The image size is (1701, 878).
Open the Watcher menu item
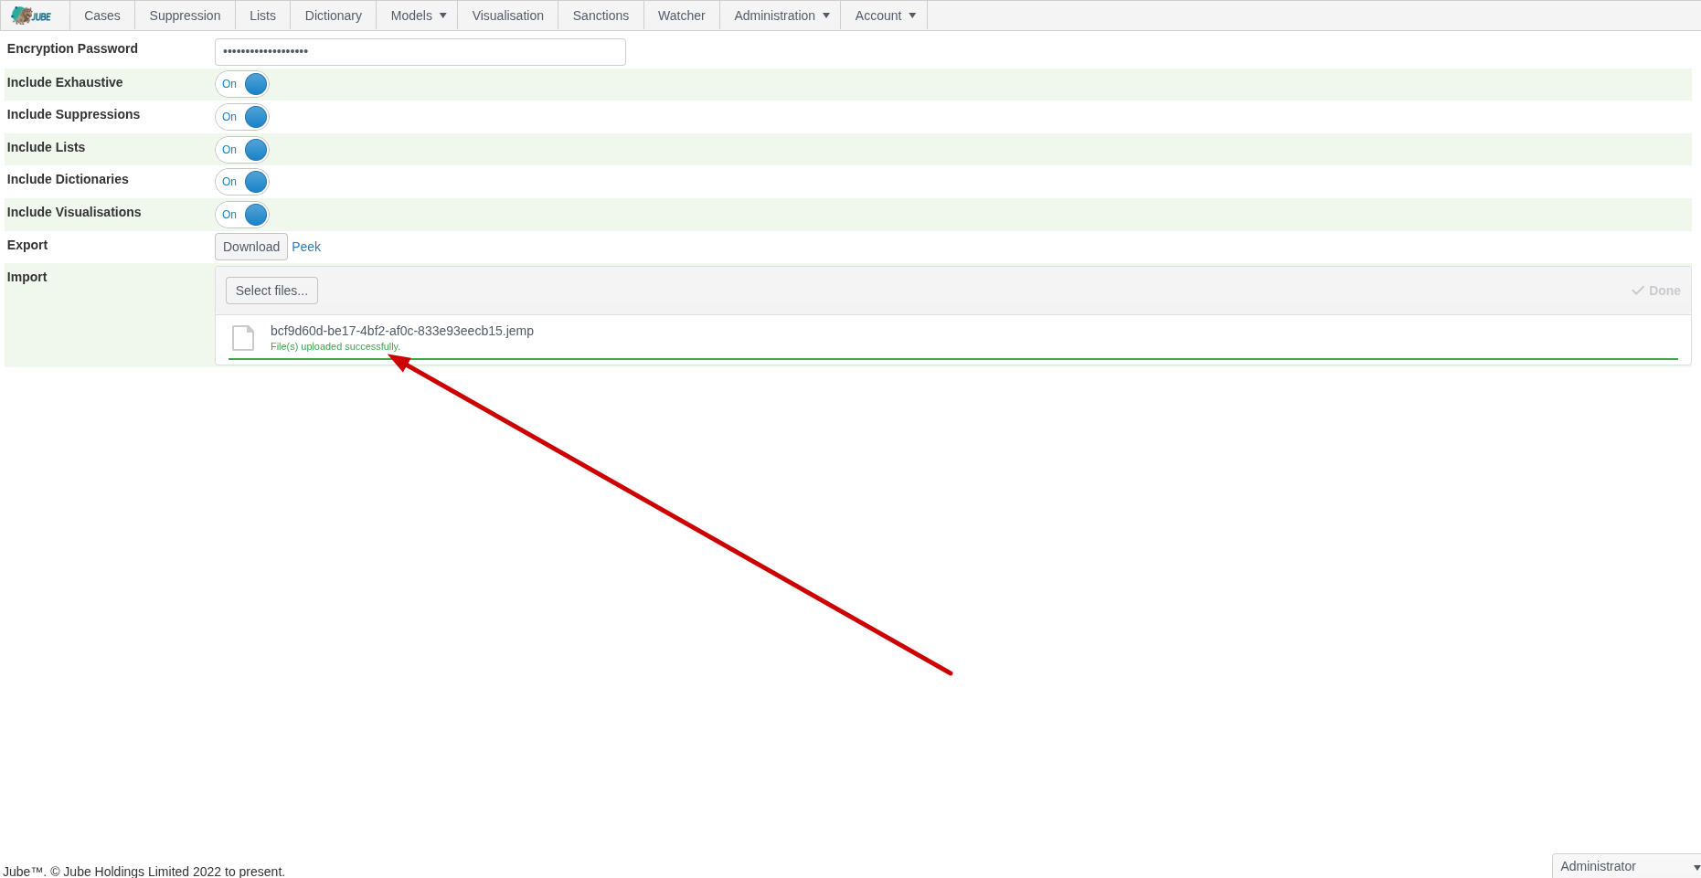click(682, 16)
